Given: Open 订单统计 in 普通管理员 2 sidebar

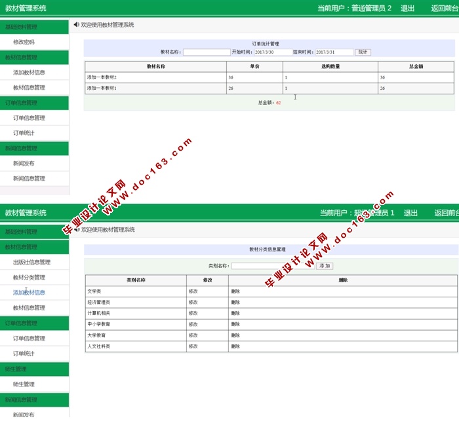Looking at the screenshot, I should coord(24,133).
